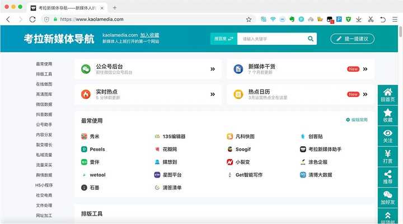Click the 关注 eye sidebar button

click(x=387, y=136)
